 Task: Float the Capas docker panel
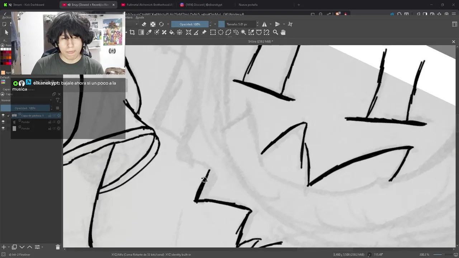pos(54,94)
